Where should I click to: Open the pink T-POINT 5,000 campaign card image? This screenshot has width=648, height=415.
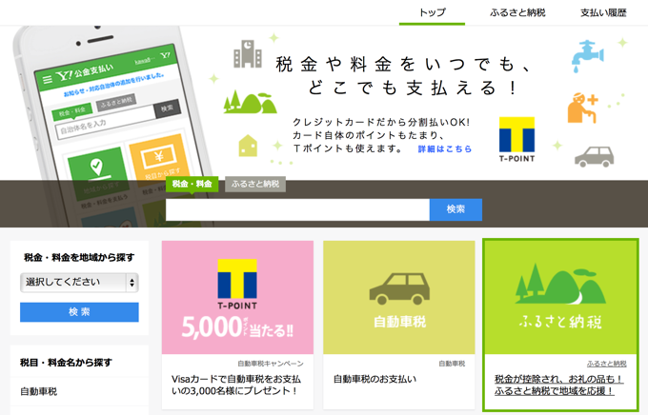coord(237,297)
